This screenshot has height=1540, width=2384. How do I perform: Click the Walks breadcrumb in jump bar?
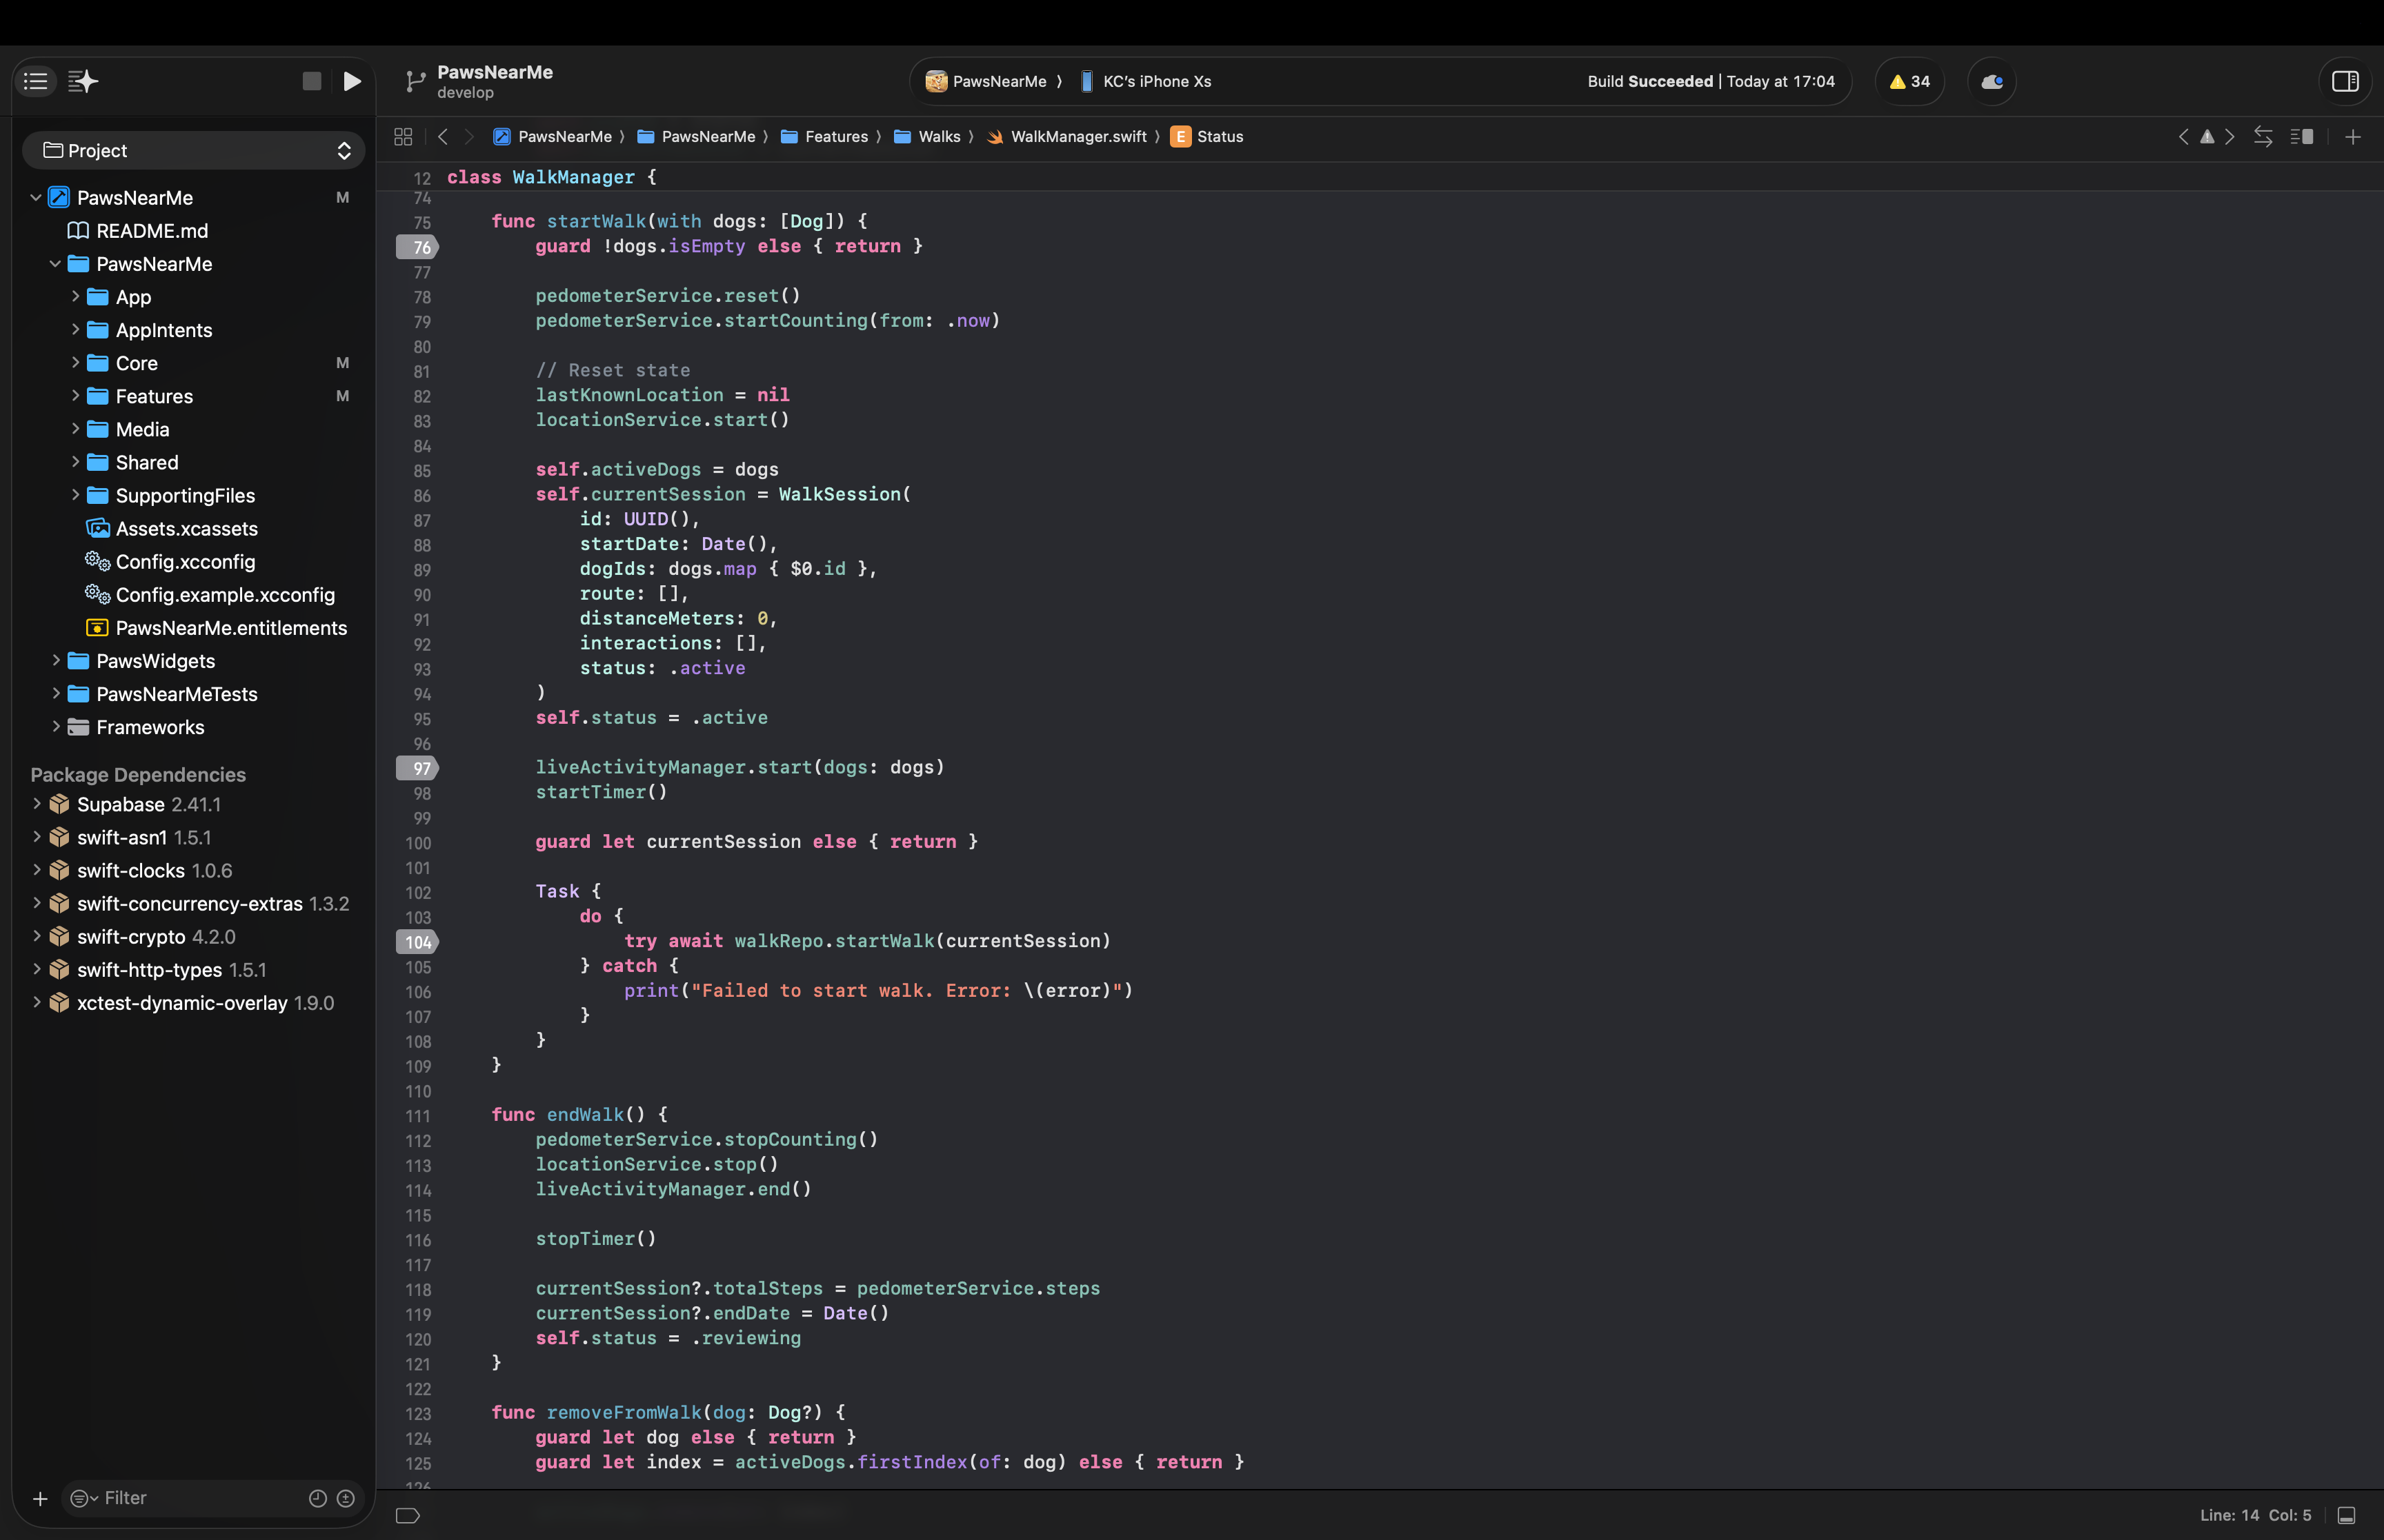point(938,136)
